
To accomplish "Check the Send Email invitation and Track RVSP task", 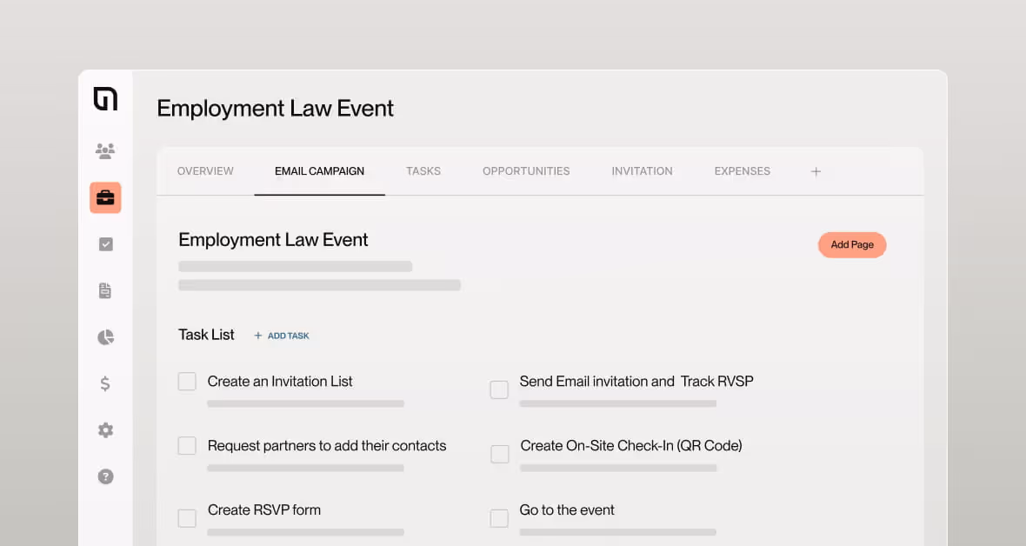I will 499,390.
